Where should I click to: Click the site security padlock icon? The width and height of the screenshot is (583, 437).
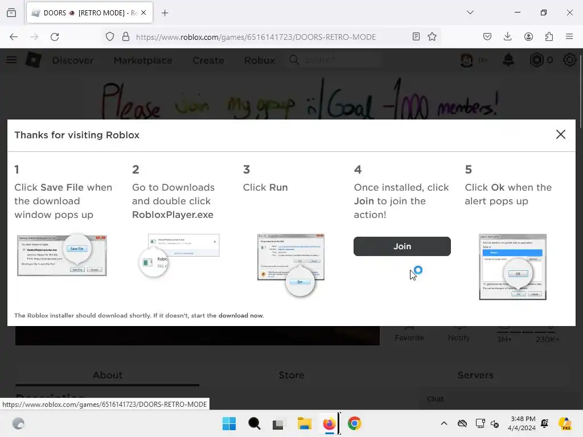[126, 37]
